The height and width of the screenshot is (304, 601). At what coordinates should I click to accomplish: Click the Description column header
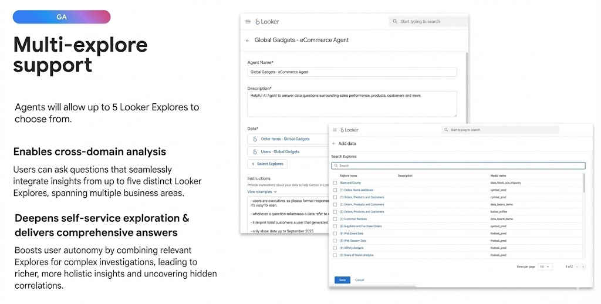pos(405,175)
